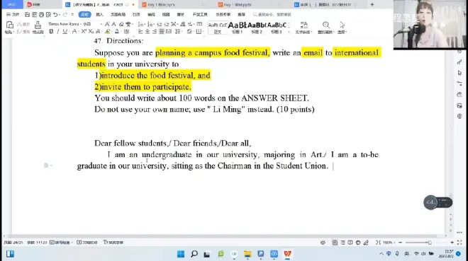This screenshot has height=261, width=468.
Task: Click the Paste icon in the ribbon
Action: pyautogui.click(x=9, y=25)
